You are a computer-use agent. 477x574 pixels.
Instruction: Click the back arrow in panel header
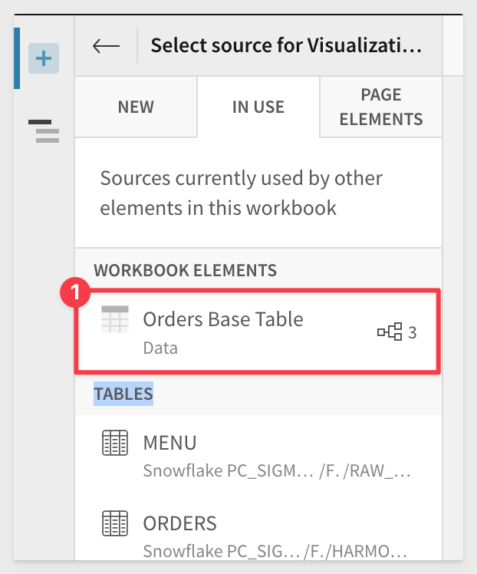[106, 46]
